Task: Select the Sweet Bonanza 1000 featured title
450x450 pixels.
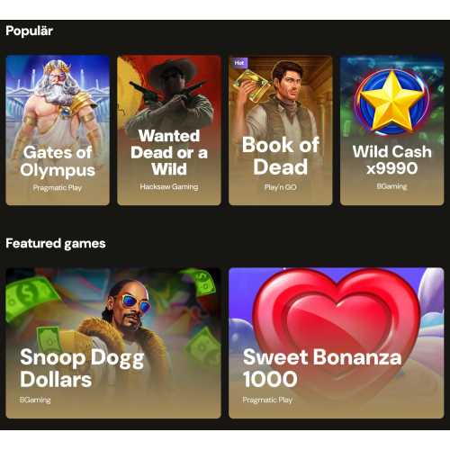Action: [322, 368]
